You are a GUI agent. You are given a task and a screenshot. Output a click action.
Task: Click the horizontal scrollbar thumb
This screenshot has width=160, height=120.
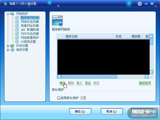click(89, 76)
